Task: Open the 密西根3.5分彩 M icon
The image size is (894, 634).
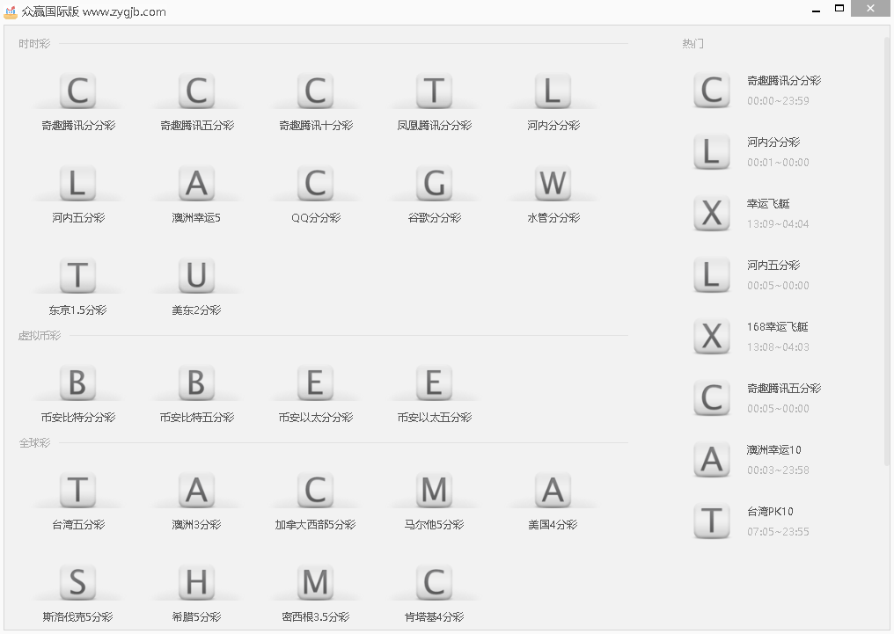Action: tap(315, 583)
